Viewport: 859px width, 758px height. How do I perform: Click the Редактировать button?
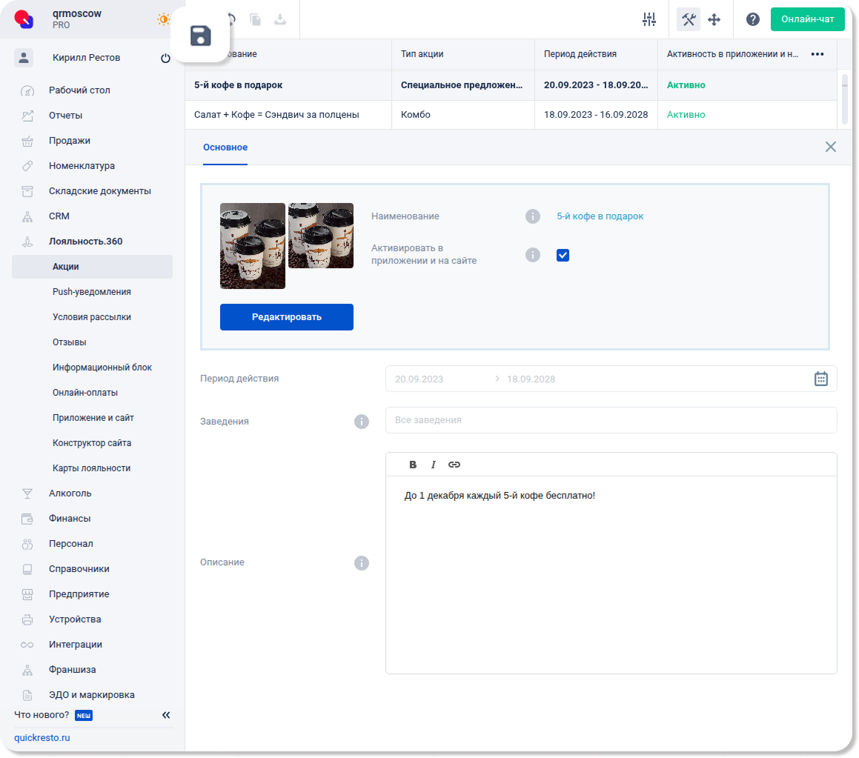[x=286, y=317]
